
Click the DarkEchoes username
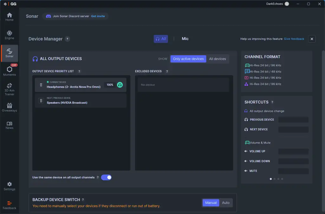(274, 4)
